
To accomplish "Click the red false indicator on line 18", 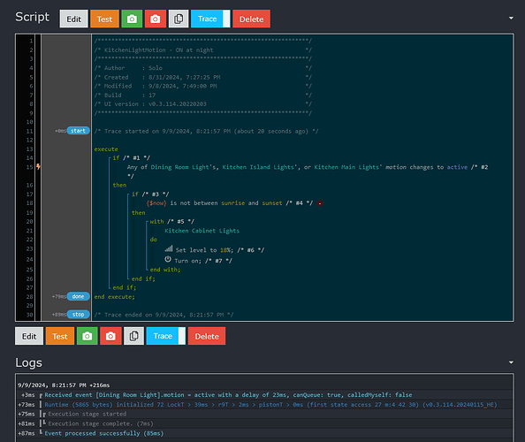I will tap(320, 203).
